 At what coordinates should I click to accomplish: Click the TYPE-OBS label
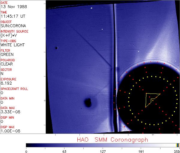point(8,41)
